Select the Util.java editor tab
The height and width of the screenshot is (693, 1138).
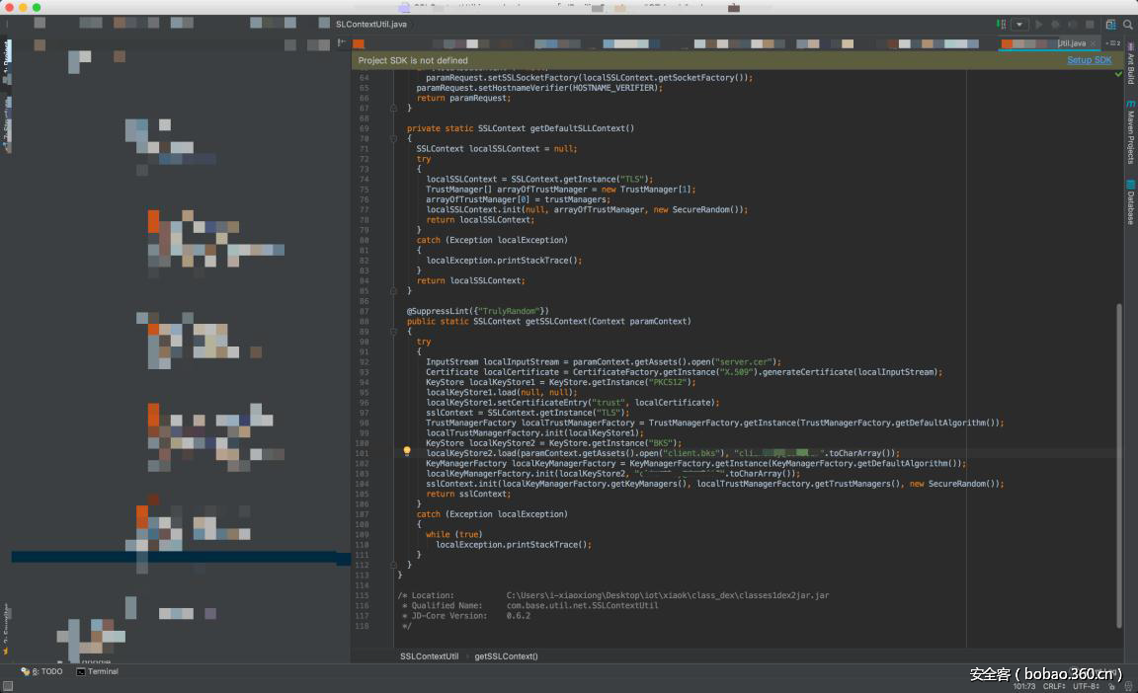[1071, 43]
